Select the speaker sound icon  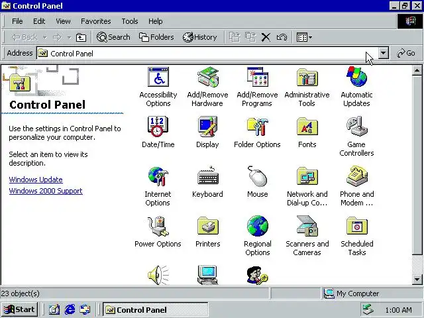(158, 275)
